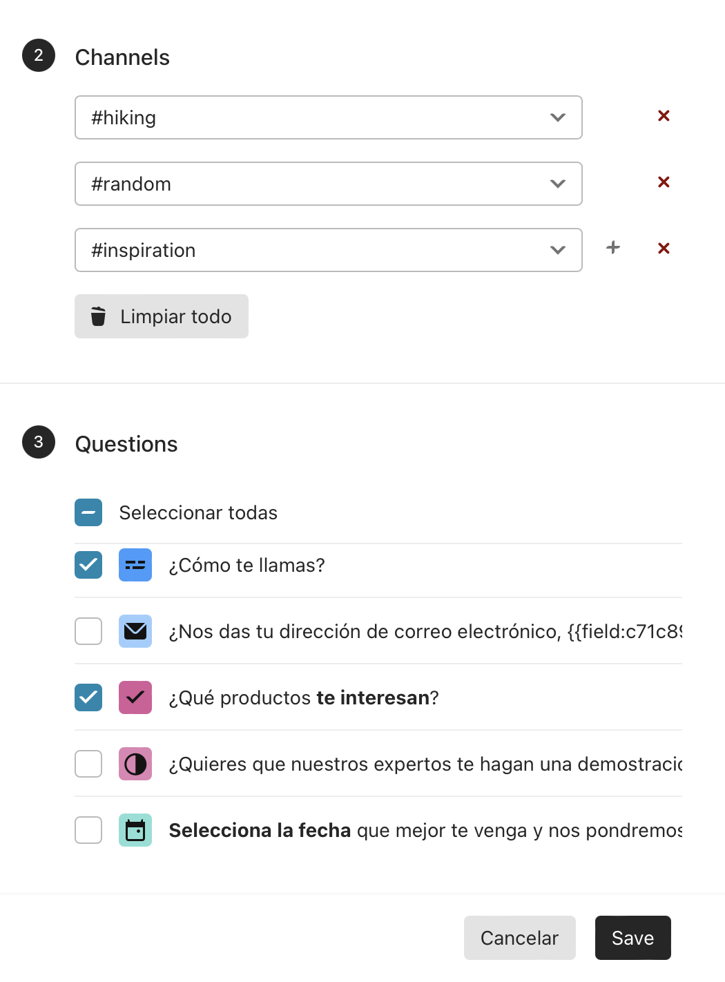Screen dimensions: 725x982
Task: Click the calendar date question icon
Action: click(x=135, y=830)
